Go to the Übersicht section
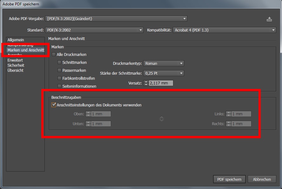 coord(15,70)
